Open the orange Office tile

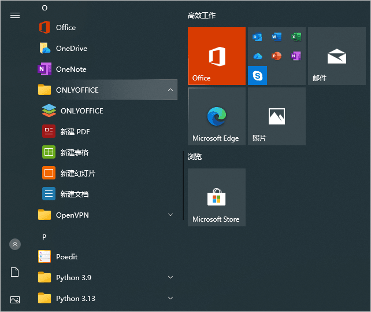217,56
